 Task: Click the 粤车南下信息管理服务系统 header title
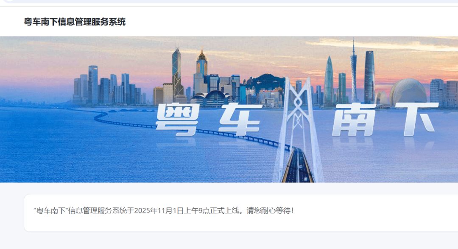(75, 22)
